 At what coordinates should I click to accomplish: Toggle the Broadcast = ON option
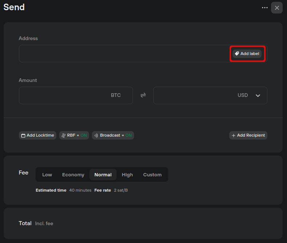pos(113,135)
